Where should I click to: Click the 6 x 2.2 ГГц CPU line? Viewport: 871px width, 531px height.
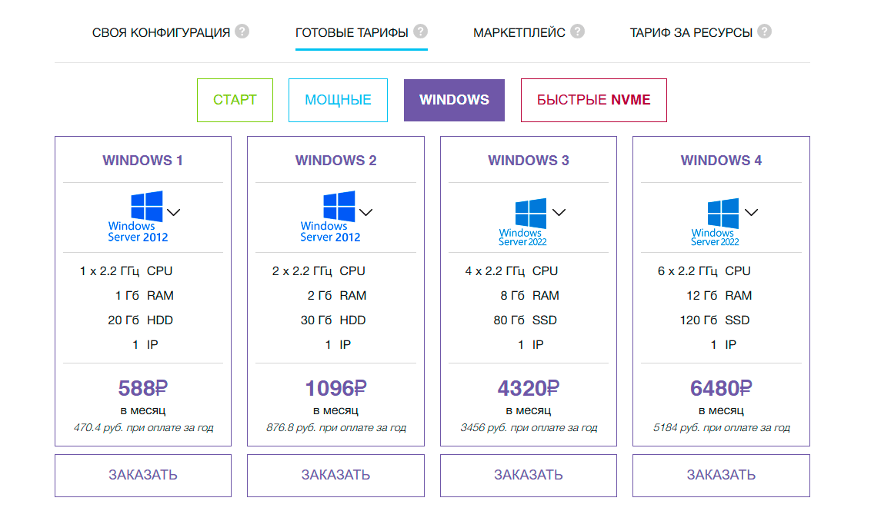click(x=704, y=271)
